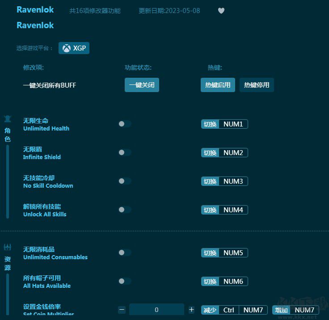Click the 共16项修改器功能 text
The height and width of the screenshot is (320, 329).
click(x=95, y=11)
